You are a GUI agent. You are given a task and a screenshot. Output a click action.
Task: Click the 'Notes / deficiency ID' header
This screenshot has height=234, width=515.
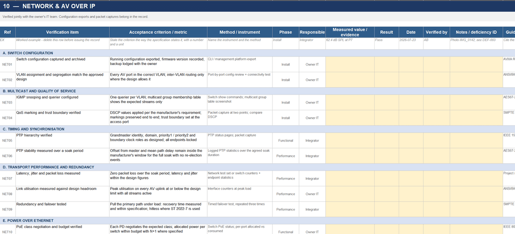coord(476,32)
